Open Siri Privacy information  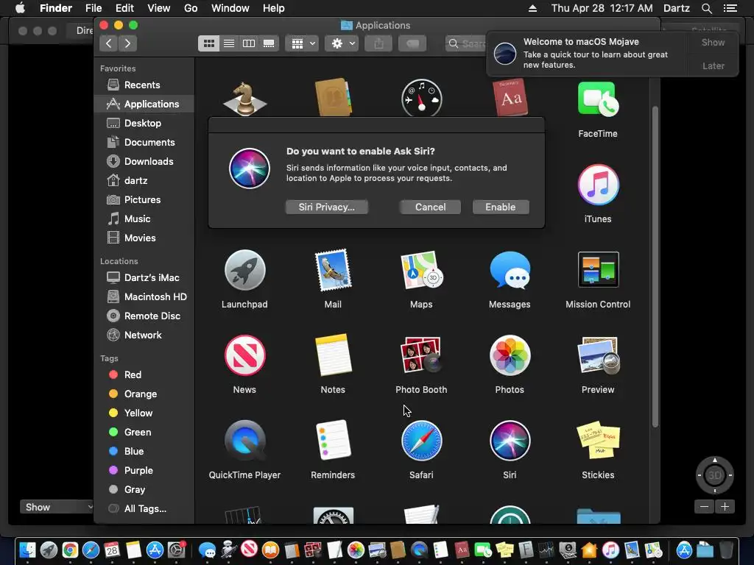click(326, 207)
